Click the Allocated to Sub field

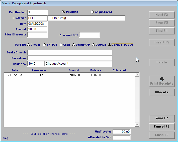click(122, 137)
